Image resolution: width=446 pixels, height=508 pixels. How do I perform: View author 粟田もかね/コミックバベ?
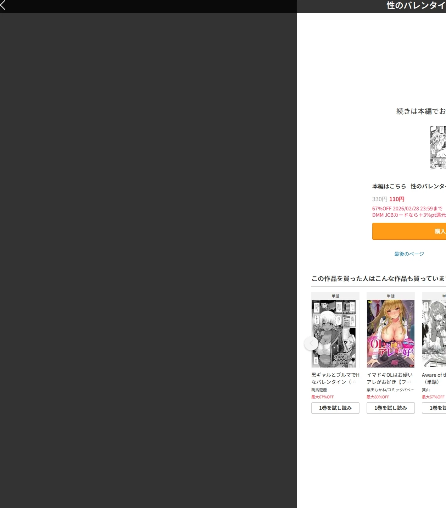click(x=390, y=390)
